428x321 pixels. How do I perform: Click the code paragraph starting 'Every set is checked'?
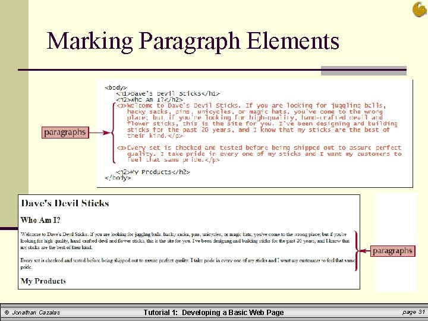click(259, 154)
